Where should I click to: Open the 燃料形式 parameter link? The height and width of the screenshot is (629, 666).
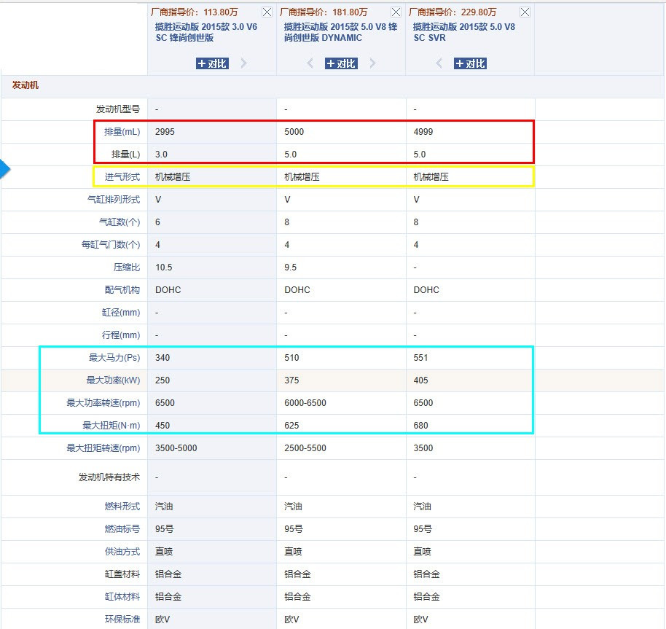pos(122,507)
